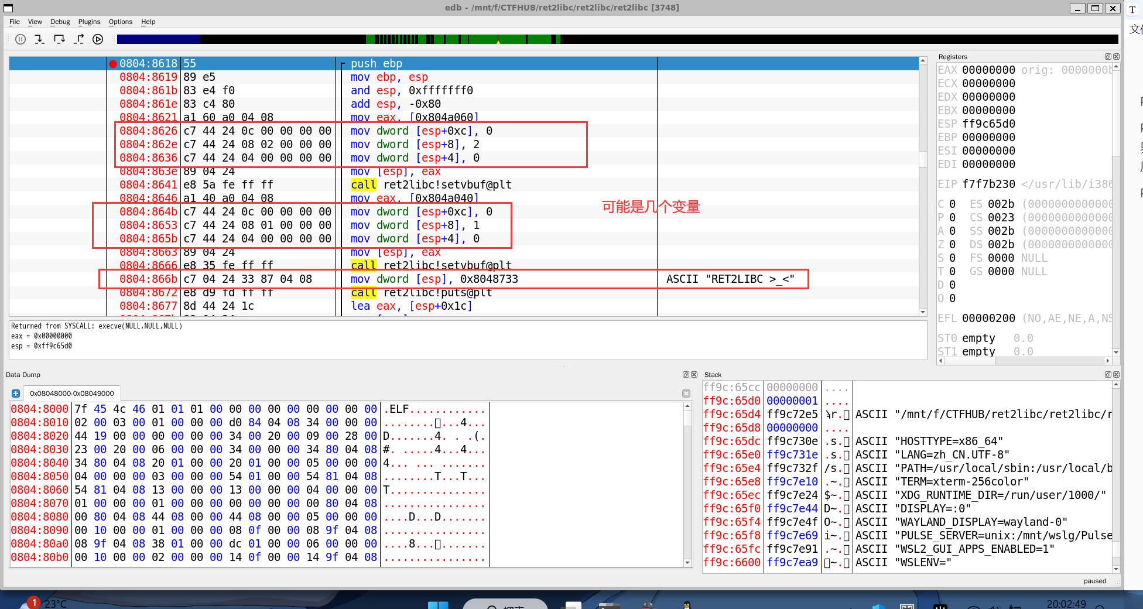Select instruction at 0804:866b moving 0x8048733
Screen dimensions: 1143x609
click(x=464, y=279)
